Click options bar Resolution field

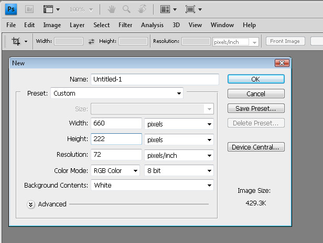pyautogui.click(x=196, y=41)
